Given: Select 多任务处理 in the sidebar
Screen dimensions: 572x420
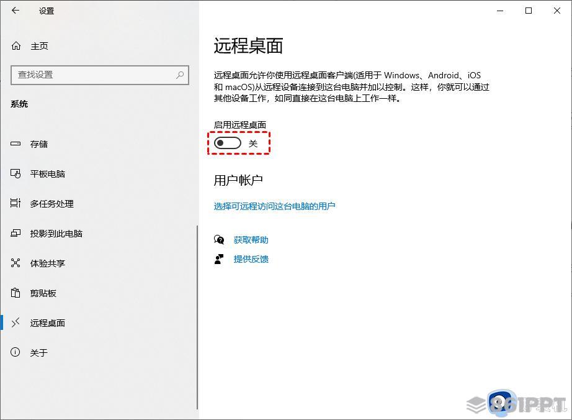Looking at the screenshot, I should tap(51, 203).
